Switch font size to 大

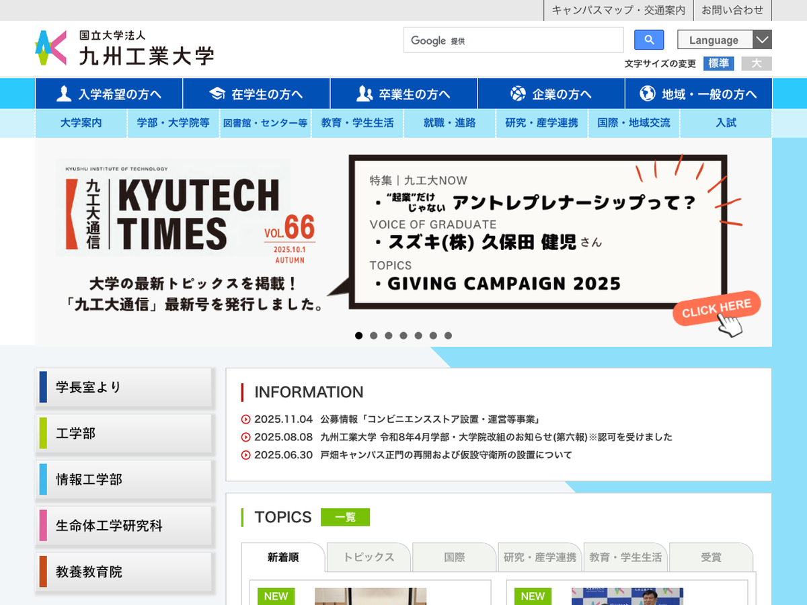[x=757, y=63]
